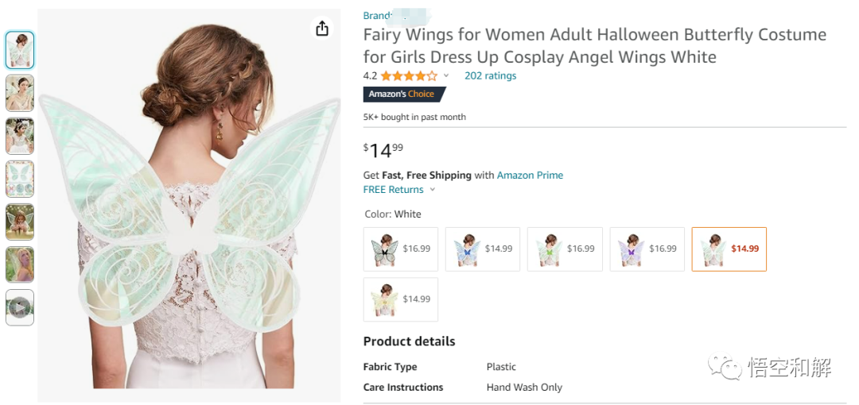Screen dimensions: 859x405
Task: Open the star rating breakdown dropdown arrow
Action: [446, 76]
